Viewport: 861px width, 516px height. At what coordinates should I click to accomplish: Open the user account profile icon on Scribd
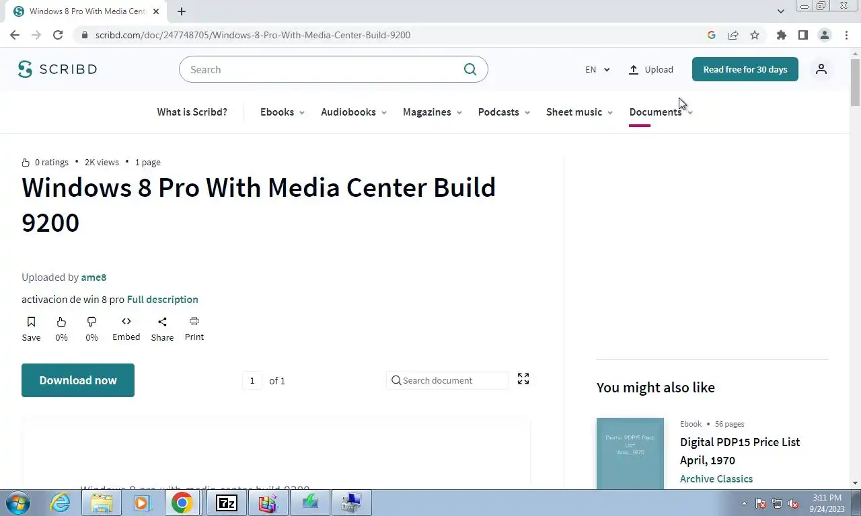pos(821,69)
